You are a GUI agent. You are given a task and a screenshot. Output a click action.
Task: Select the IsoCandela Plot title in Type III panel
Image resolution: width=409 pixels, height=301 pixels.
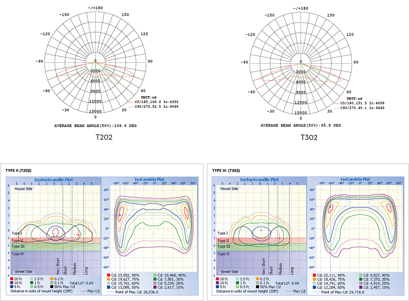(355, 179)
